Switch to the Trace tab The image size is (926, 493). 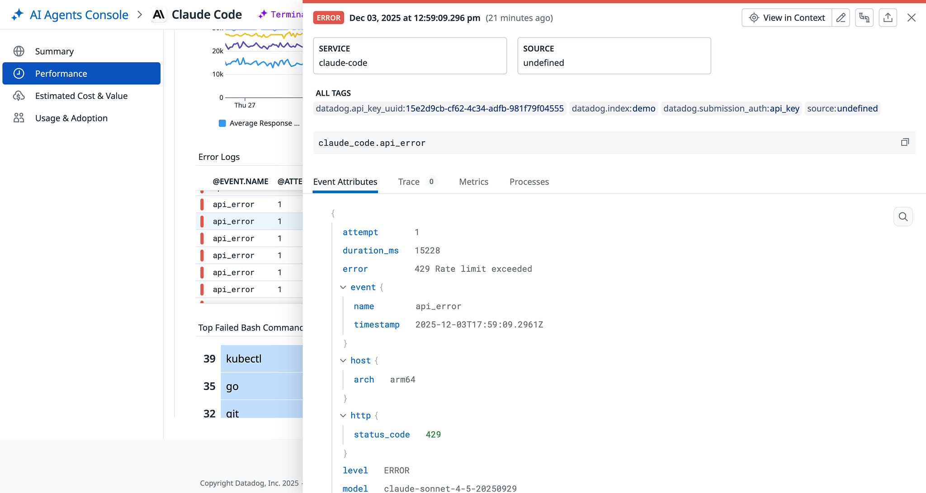[x=409, y=181]
